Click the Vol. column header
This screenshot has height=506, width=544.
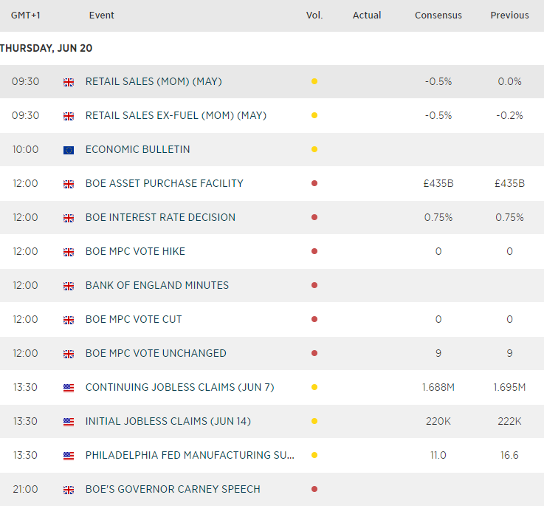tap(314, 15)
